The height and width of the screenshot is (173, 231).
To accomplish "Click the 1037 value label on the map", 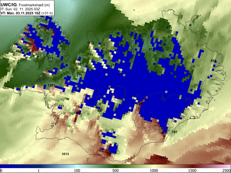I will point(6,88).
